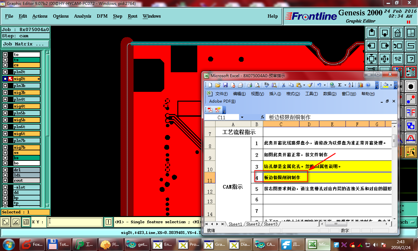Image resolution: width=418 pixels, height=251 pixels.
Task: Open Excel Undo history dropdown arrow
Action: pos(325,85)
